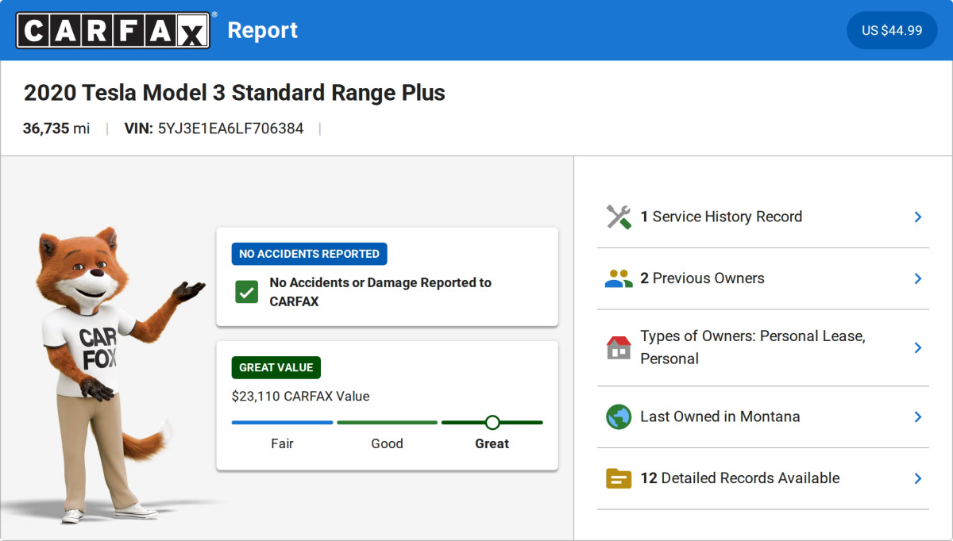Click the CARFAX logo
The width and height of the screenshot is (953, 541).
point(114,31)
